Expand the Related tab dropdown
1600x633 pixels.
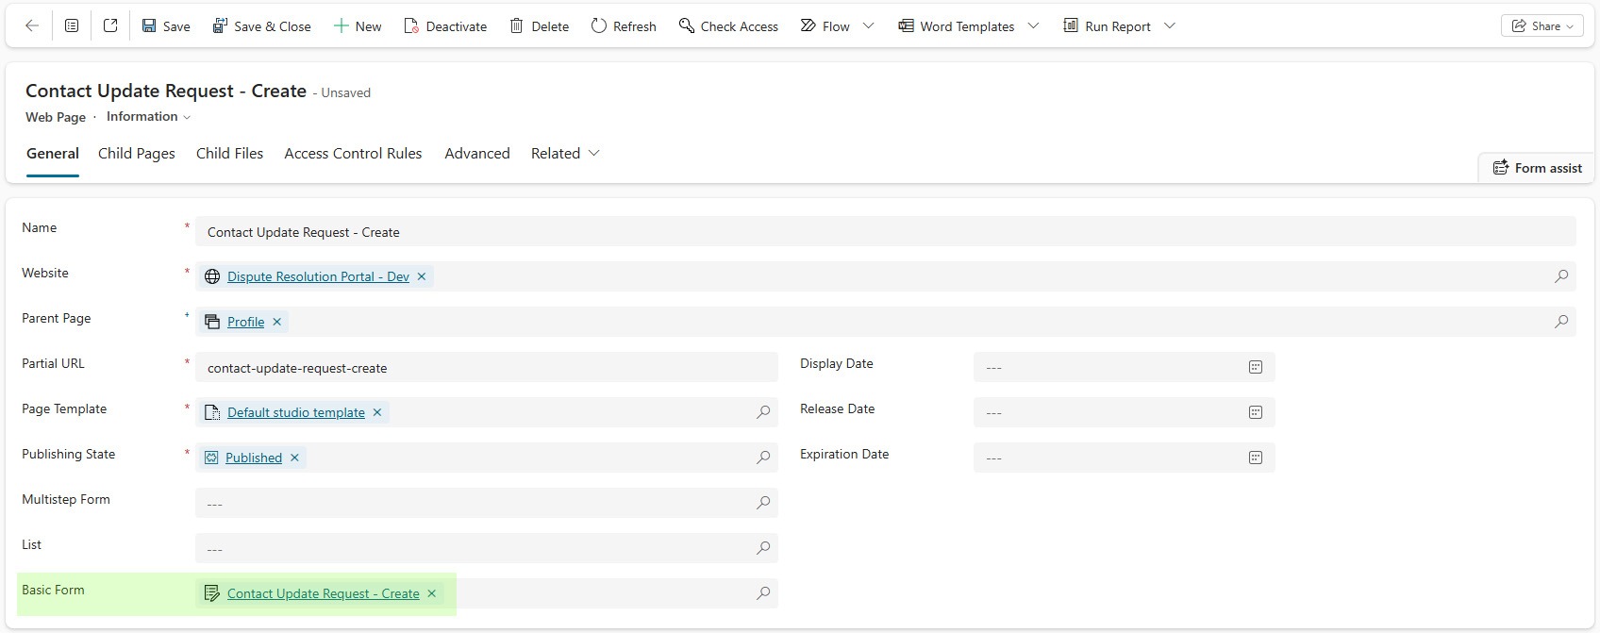tap(593, 153)
